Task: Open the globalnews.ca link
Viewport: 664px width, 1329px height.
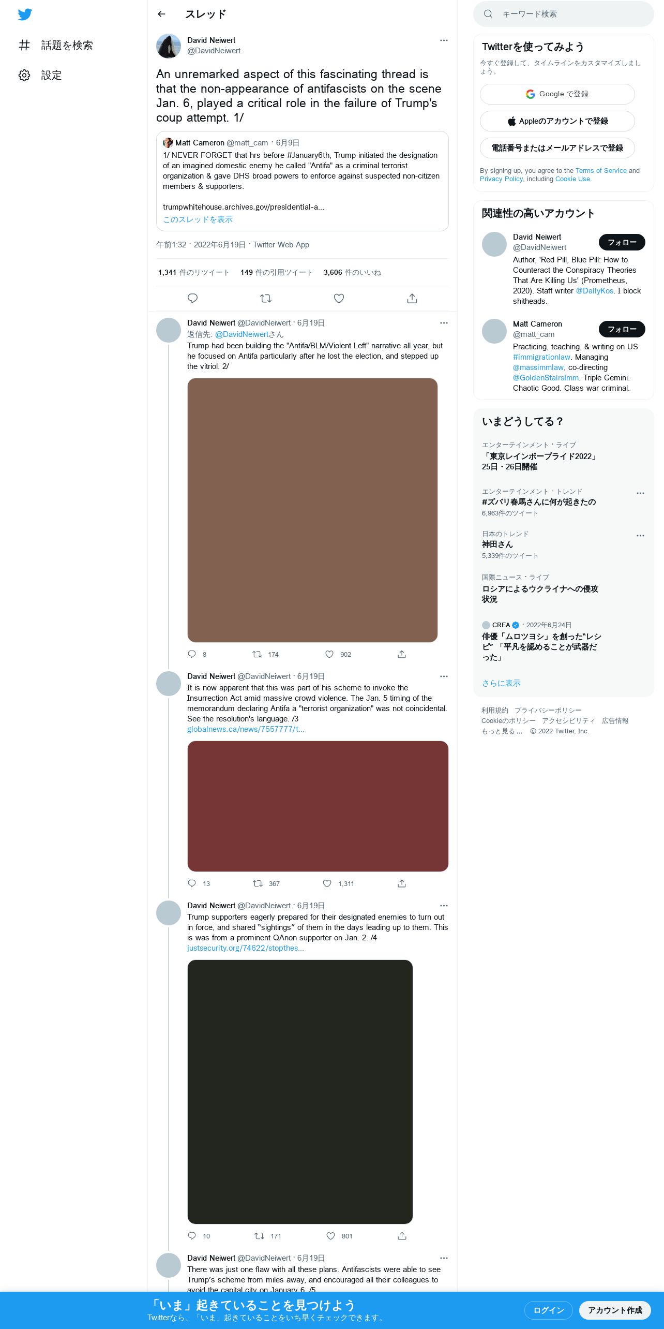Action: (246, 729)
